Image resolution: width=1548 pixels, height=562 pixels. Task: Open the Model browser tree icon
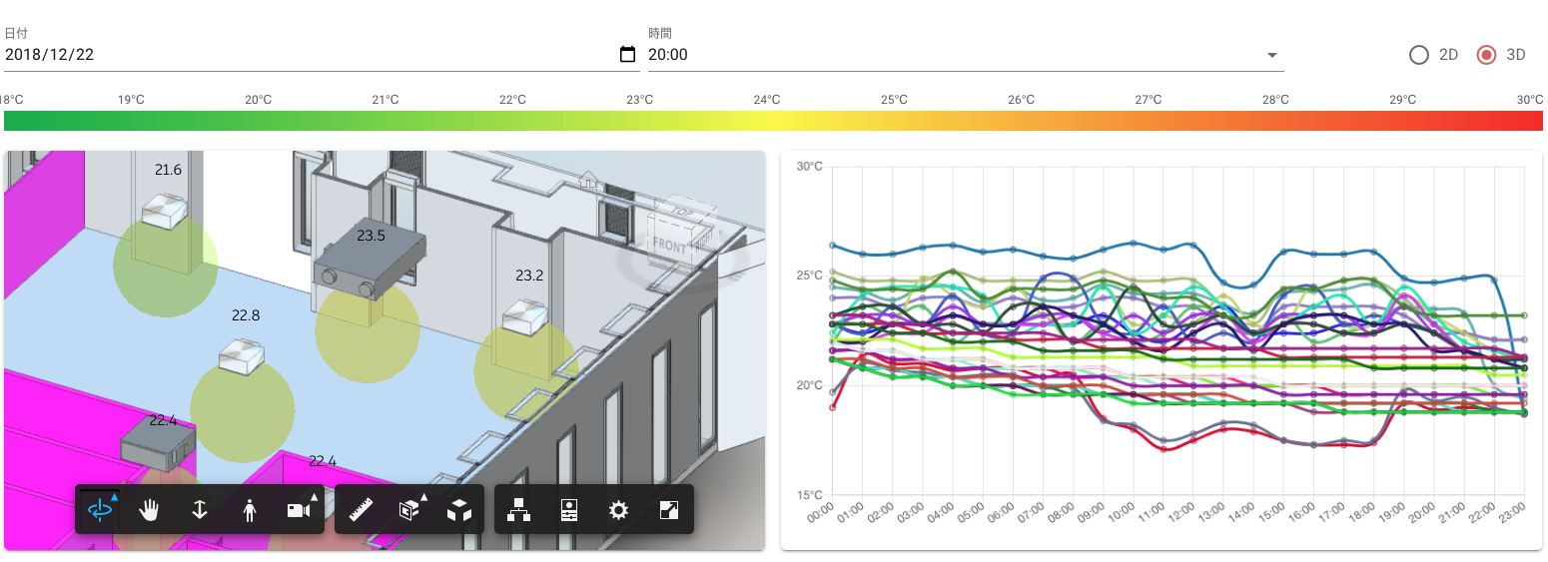(x=519, y=510)
